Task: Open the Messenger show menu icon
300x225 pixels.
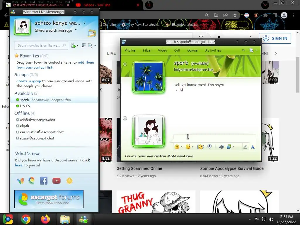Action: coord(90,45)
